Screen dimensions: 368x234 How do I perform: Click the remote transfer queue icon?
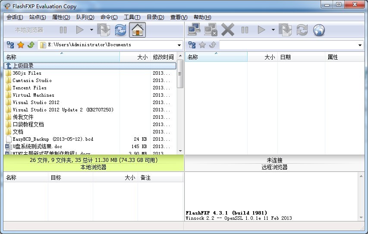pyautogui.click(x=285, y=30)
